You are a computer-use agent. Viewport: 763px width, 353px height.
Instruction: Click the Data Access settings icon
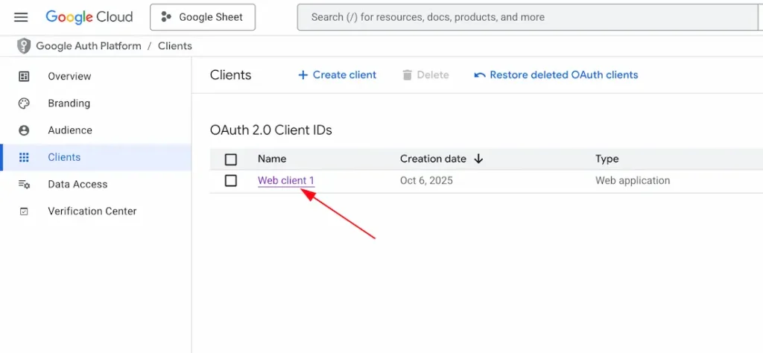[24, 185]
